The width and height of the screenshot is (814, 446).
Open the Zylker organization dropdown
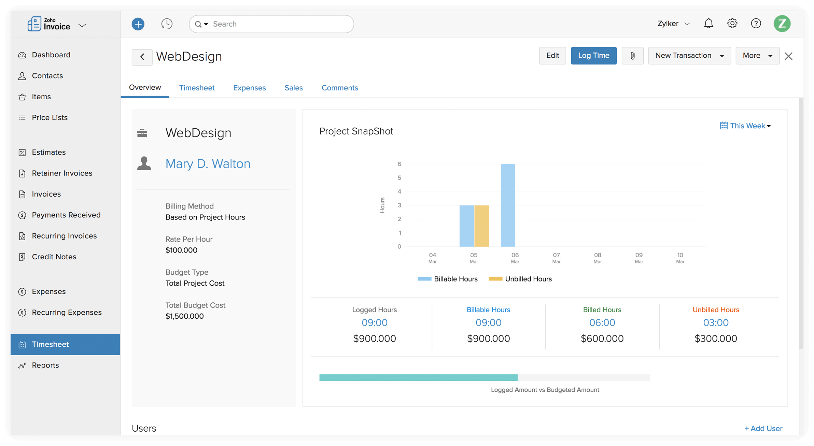pos(672,23)
